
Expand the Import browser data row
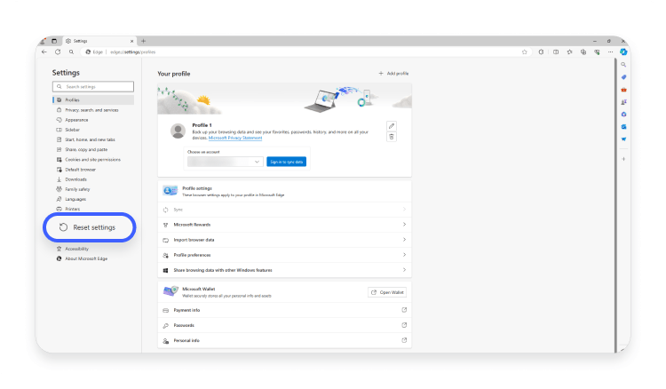pyautogui.click(x=284, y=240)
